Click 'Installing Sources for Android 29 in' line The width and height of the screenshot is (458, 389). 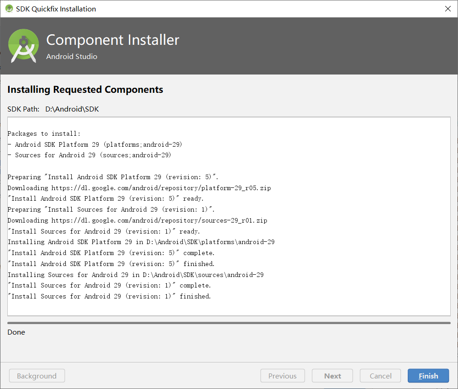[x=136, y=275]
